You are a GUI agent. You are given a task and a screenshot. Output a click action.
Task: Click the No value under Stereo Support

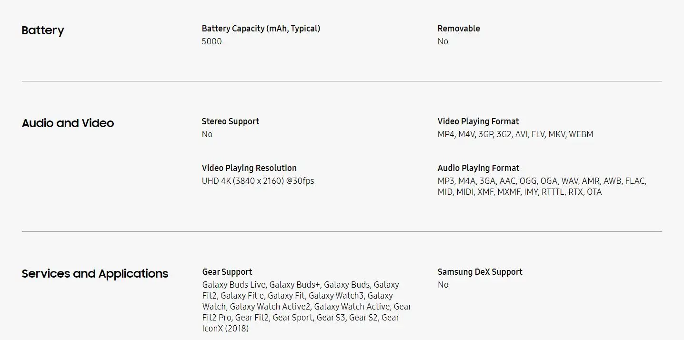pos(207,134)
